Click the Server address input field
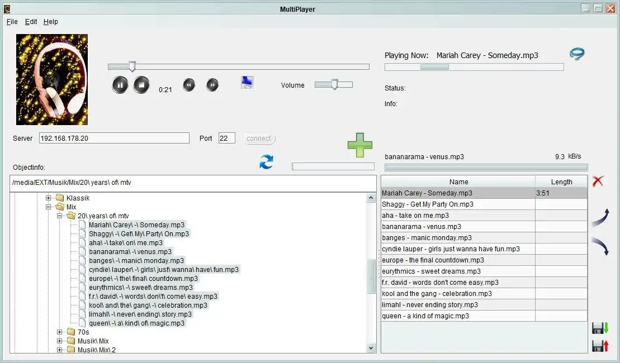 click(114, 138)
